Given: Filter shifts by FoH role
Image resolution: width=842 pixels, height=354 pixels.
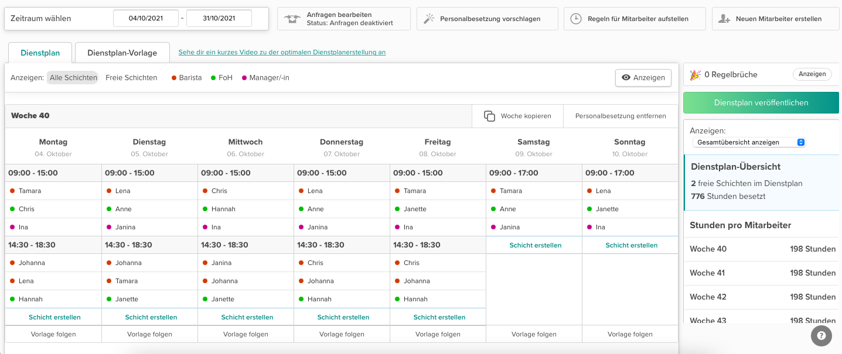Looking at the screenshot, I should (x=222, y=77).
